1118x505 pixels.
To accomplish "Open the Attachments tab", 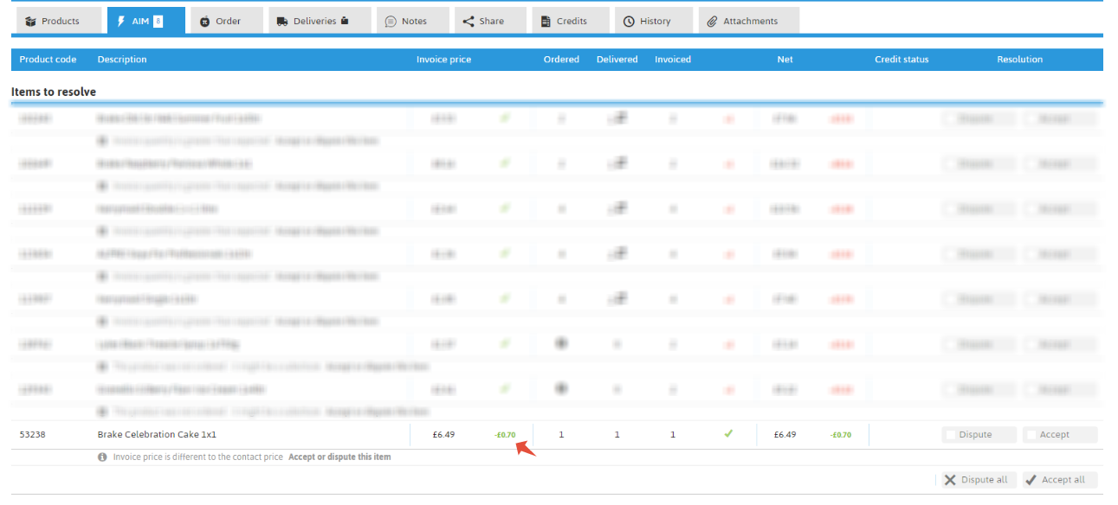I will click(x=748, y=21).
